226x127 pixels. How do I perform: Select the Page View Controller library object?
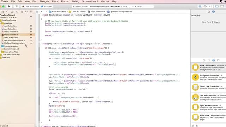[208, 117]
